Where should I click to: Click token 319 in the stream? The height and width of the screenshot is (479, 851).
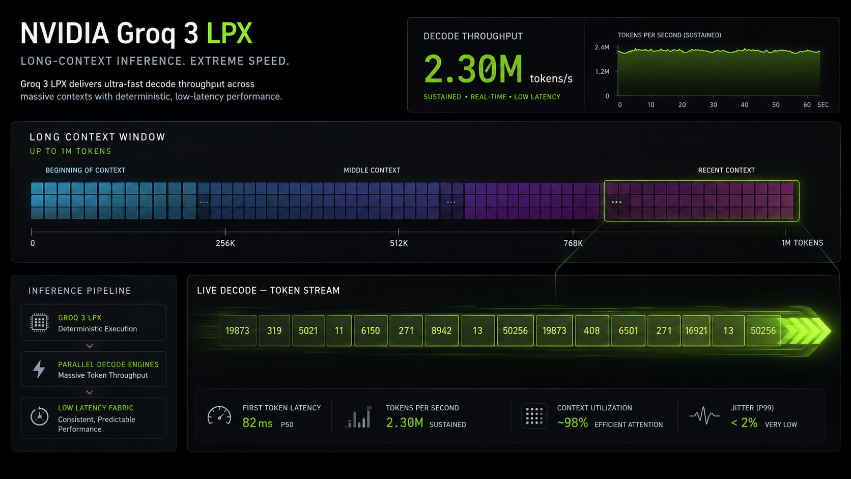pyautogui.click(x=274, y=331)
